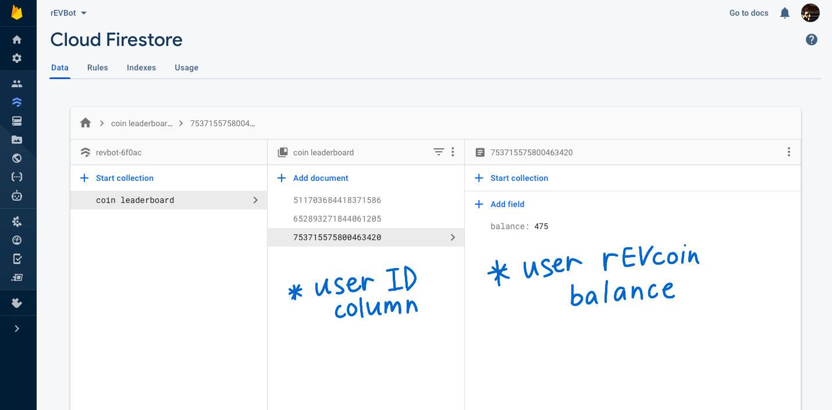Image resolution: width=832 pixels, height=410 pixels.
Task: Open project settings gear in sidebar
Action: (x=17, y=58)
